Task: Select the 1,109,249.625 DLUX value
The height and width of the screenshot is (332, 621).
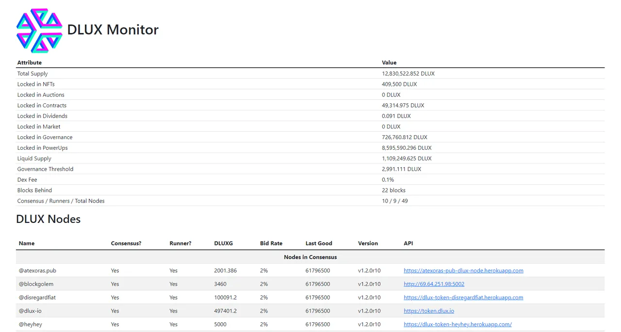Action: (407, 159)
